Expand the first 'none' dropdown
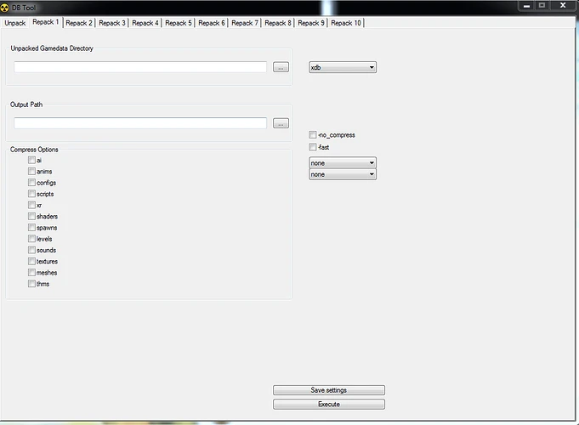The height and width of the screenshot is (425, 579). coord(342,162)
